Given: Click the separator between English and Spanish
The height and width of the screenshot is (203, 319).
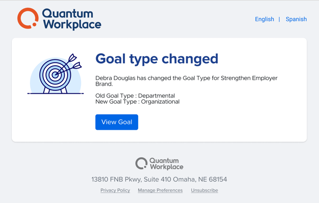Looking at the screenshot, I should tap(279, 19).
